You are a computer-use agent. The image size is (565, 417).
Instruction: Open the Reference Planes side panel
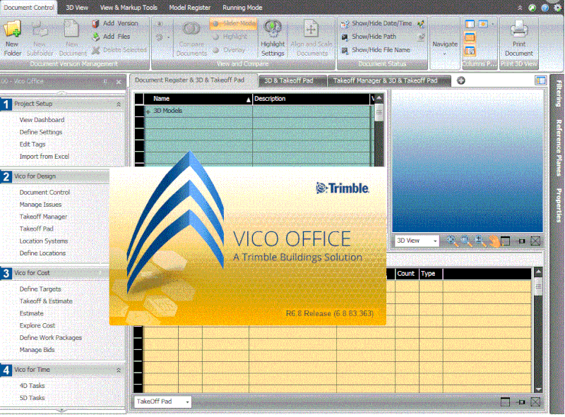559,147
